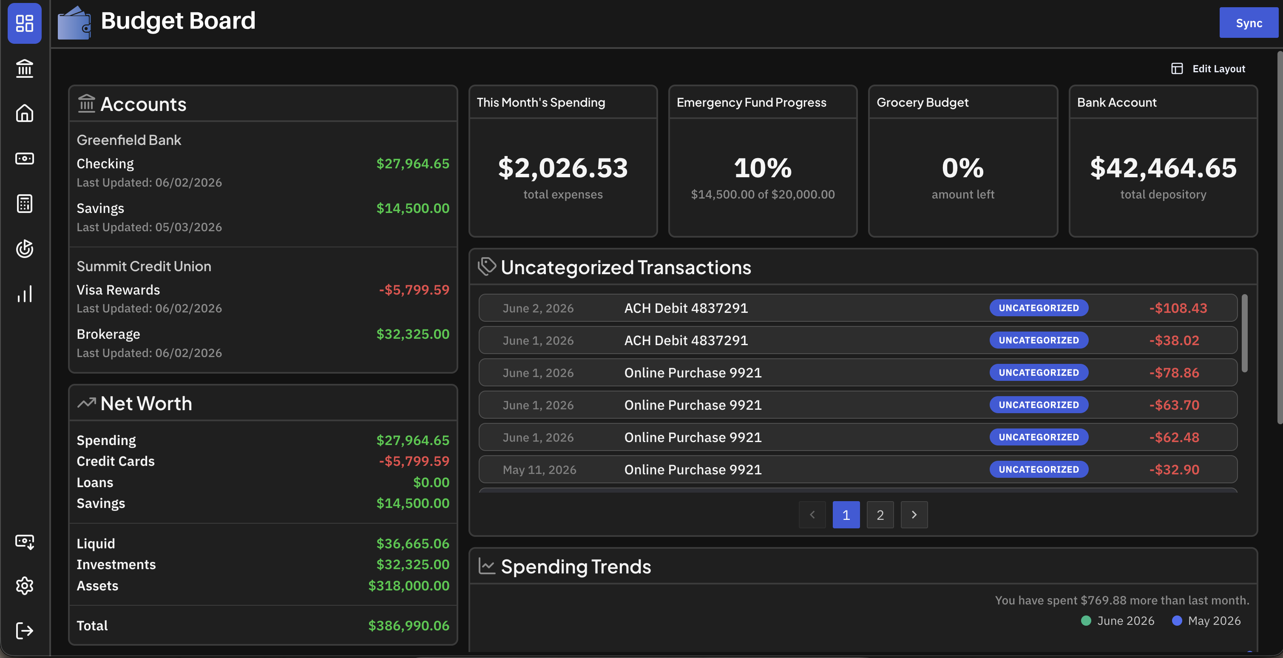Open the Goals target sidebar icon
This screenshot has height=658, width=1283.
24,249
